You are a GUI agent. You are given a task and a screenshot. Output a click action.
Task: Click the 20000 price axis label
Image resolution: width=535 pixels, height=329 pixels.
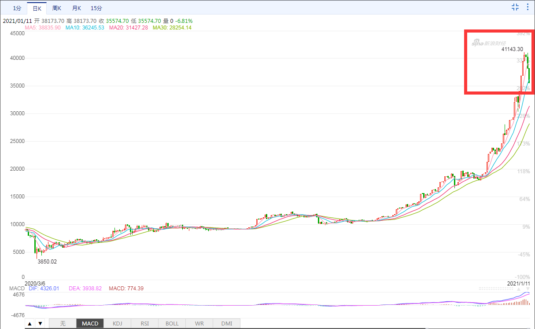[x=17, y=169]
